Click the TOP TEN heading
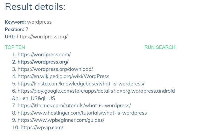 pos(15,47)
